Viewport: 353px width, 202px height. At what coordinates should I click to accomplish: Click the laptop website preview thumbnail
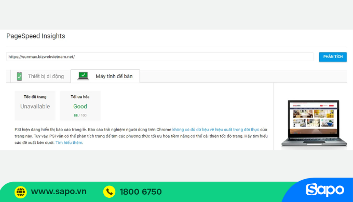click(314, 123)
